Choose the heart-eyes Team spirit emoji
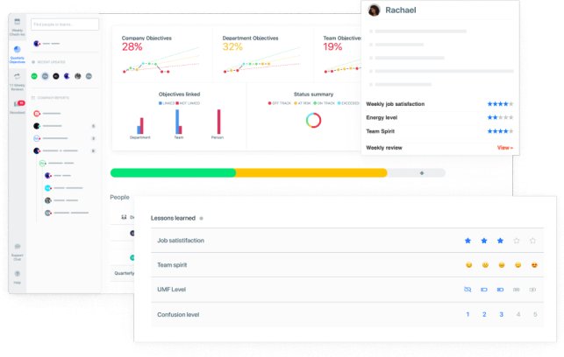This screenshot has width=564, height=357. click(534, 265)
